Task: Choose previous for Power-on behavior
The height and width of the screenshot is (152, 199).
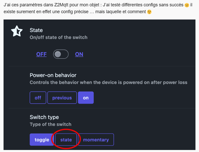Action: click(62, 98)
